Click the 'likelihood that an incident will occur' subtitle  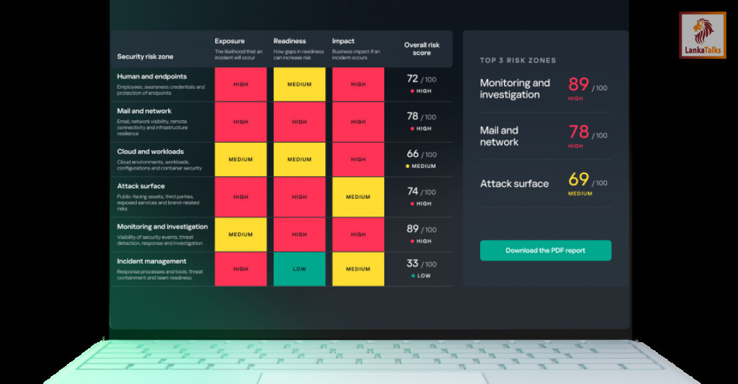239,54
